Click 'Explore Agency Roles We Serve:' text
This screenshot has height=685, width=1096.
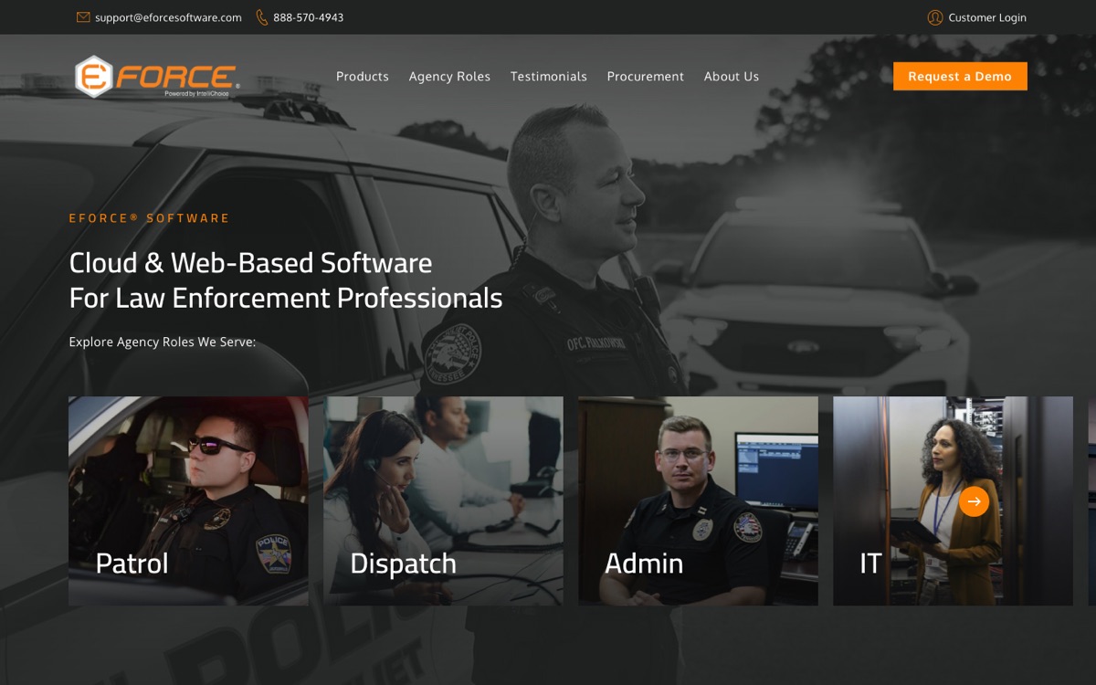click(x=163, y=342)
